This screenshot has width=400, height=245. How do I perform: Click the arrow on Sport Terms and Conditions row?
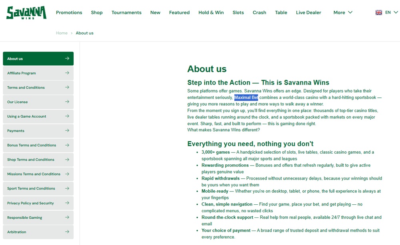67,188
